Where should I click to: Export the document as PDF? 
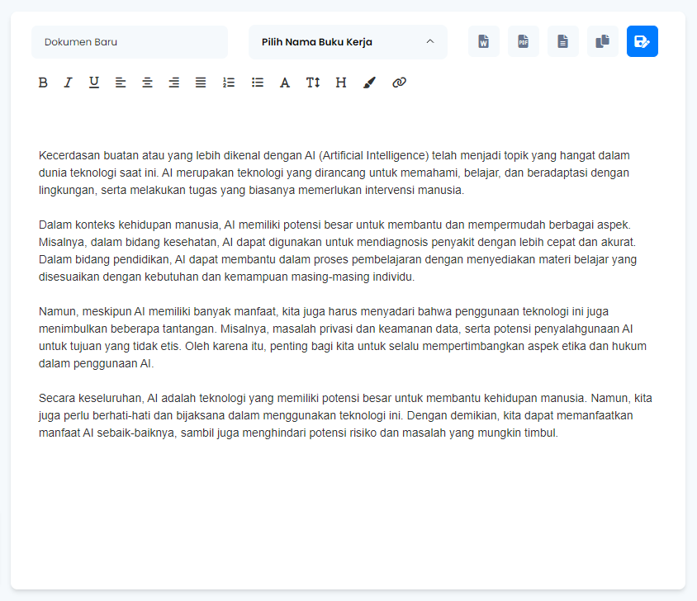point(524,41)
